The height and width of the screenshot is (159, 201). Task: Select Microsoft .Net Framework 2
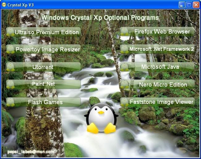(x=157, y=49)
